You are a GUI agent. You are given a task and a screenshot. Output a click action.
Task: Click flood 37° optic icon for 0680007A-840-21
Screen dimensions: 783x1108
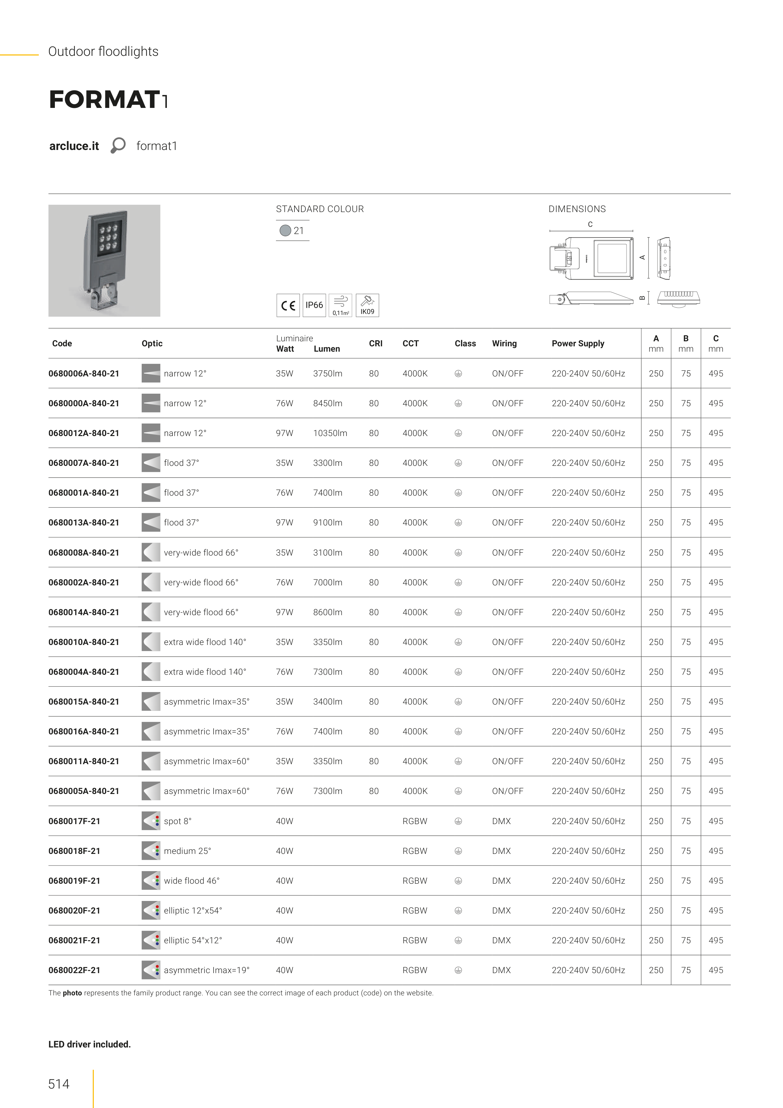coord(151,463)
